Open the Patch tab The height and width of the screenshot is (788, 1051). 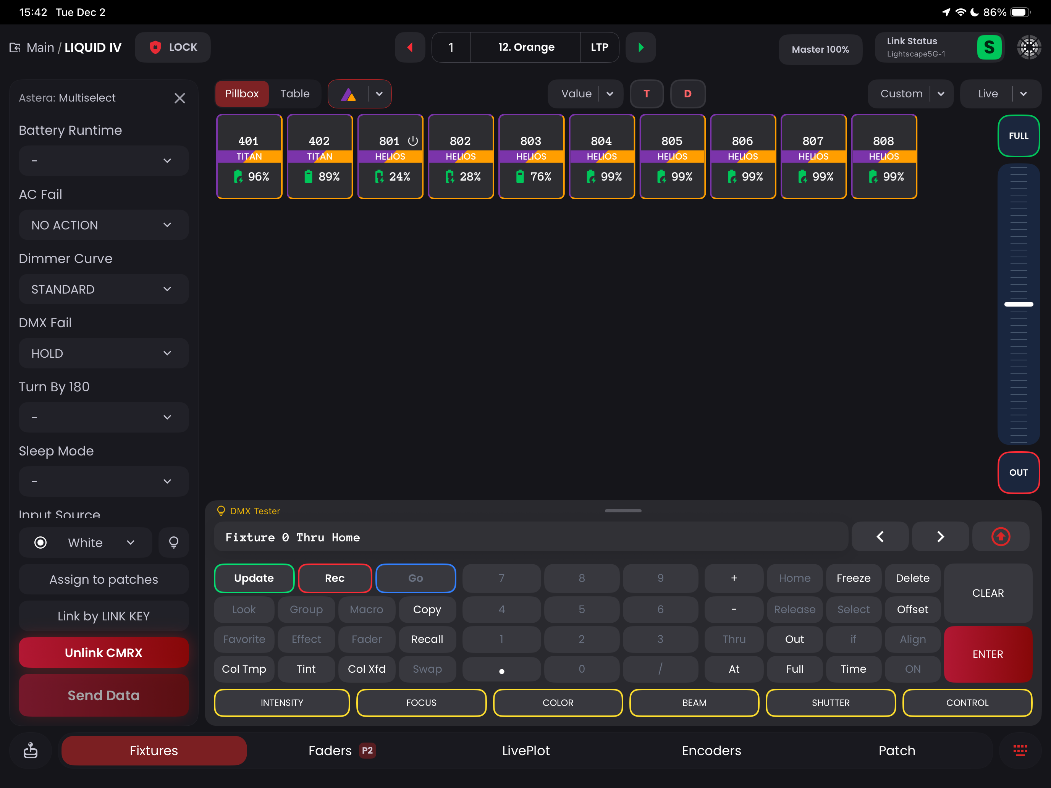(x=897, y=750)
